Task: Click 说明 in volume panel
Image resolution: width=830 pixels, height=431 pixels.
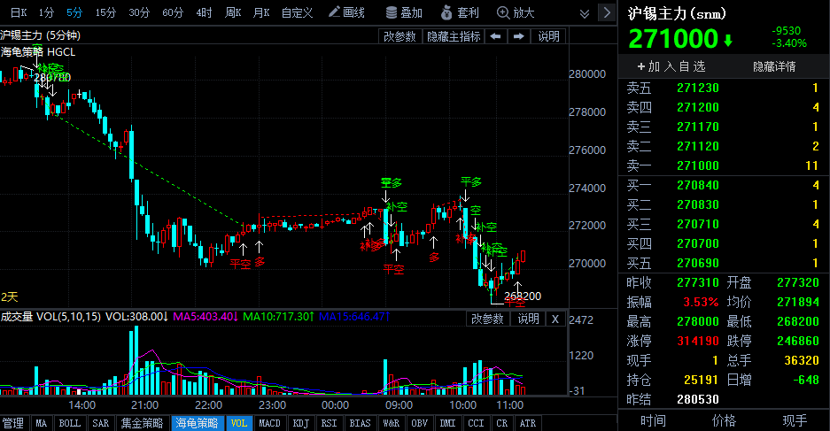Action: (x=528, y=319)
